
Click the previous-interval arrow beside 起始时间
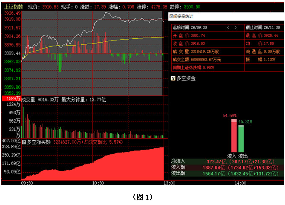coord(228,27)
